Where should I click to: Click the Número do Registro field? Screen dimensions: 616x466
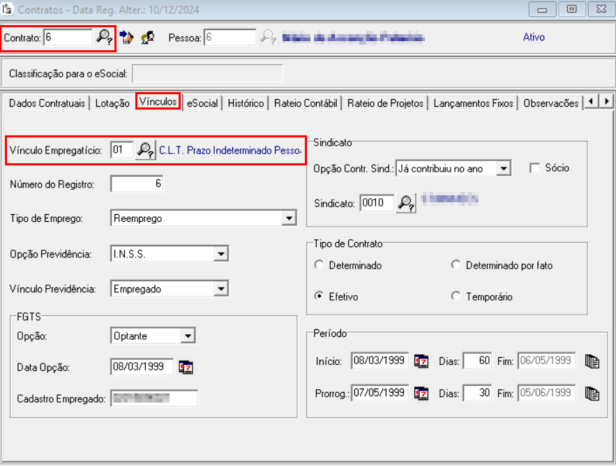click(x=137, y=184)
